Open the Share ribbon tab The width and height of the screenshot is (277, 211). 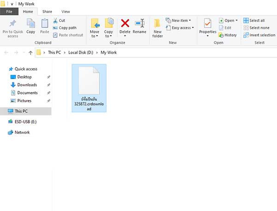click(47, 11)
